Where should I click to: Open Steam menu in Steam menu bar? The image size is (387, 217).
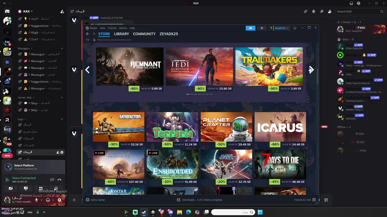(93, 28)
